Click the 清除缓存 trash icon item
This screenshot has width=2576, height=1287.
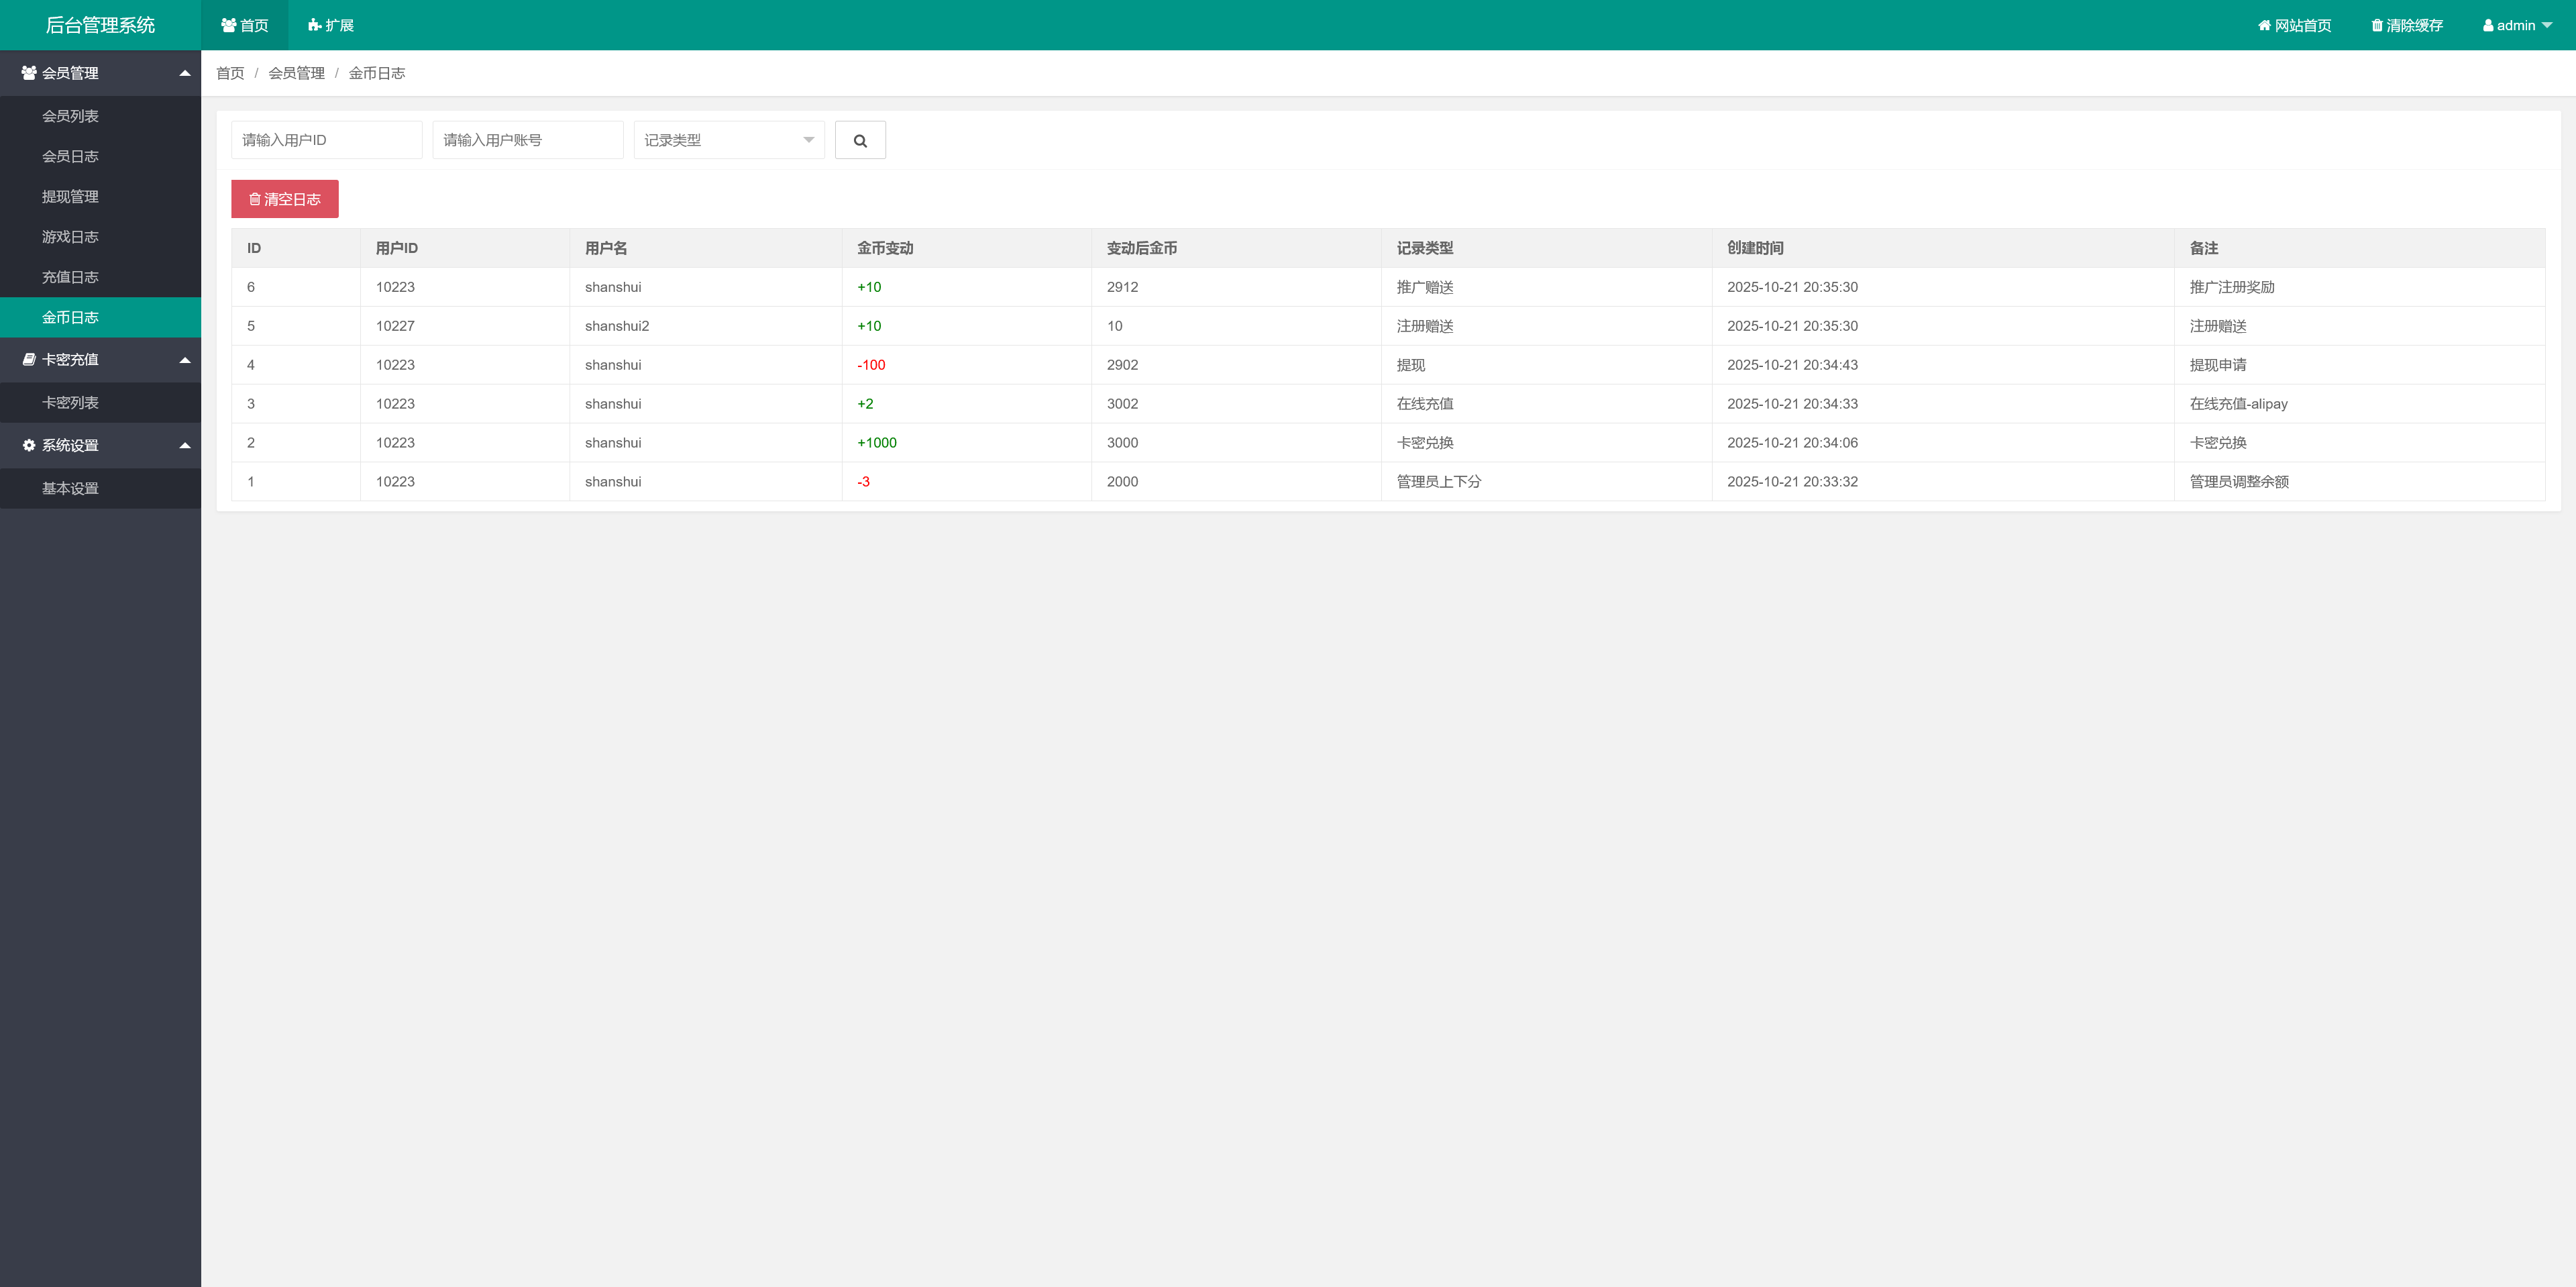(x=2406, y=25)
